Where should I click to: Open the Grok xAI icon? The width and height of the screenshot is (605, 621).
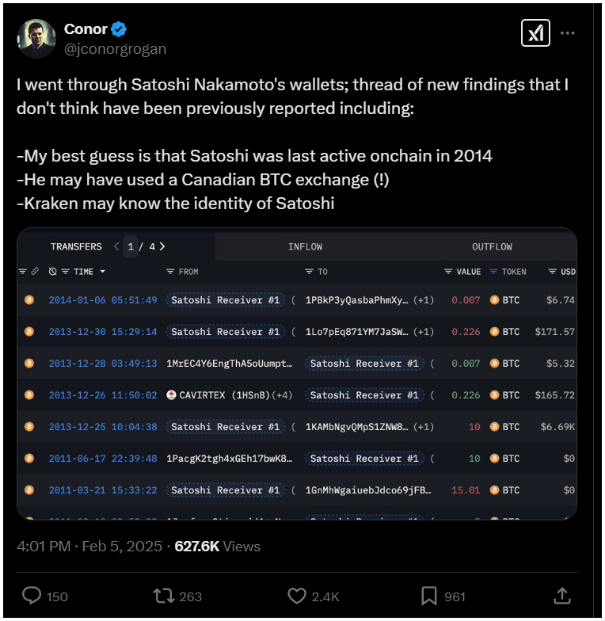535,33
